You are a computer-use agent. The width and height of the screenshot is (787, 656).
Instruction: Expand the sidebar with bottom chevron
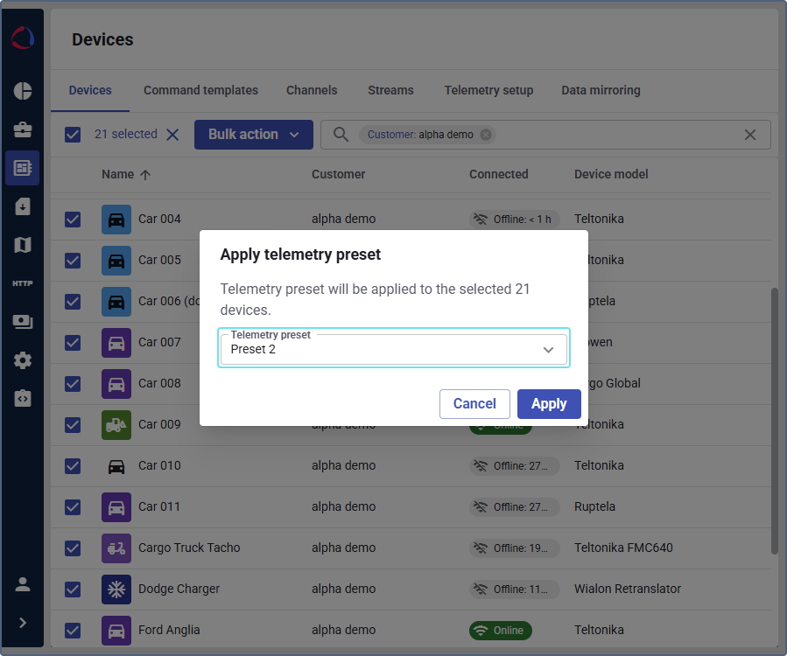pos(23,623)
